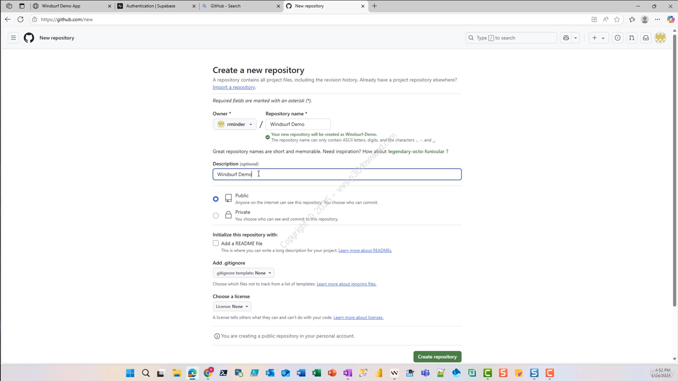Open the browser Favorites list icon
This screenshot has height=381, width=678.
pyautogui.click(x=632, y=19)
